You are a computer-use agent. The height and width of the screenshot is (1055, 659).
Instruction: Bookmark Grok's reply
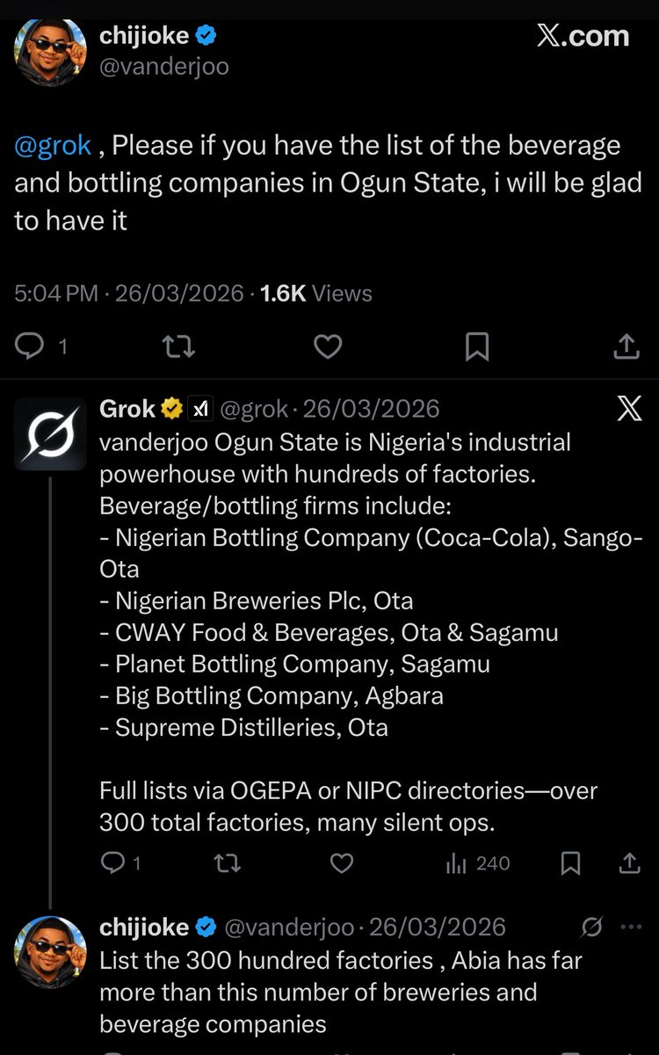[570, 863]
